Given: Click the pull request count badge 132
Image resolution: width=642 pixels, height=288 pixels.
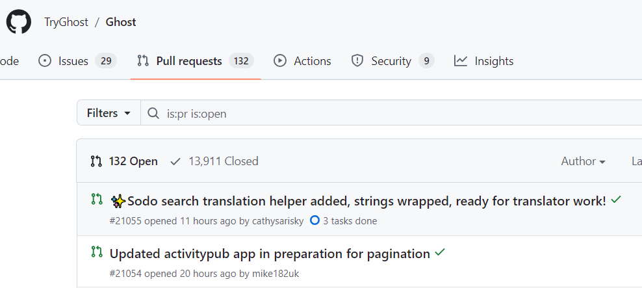Looking at the screenshot, I should tap(241, 61).
